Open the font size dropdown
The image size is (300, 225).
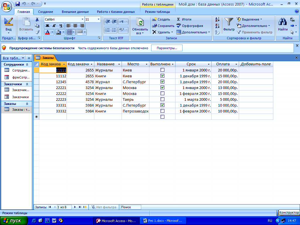[x=98, y=19]
